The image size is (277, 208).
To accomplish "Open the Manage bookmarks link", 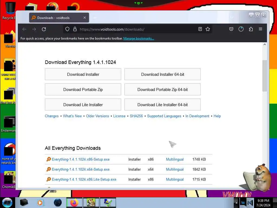I will (139, 38).
